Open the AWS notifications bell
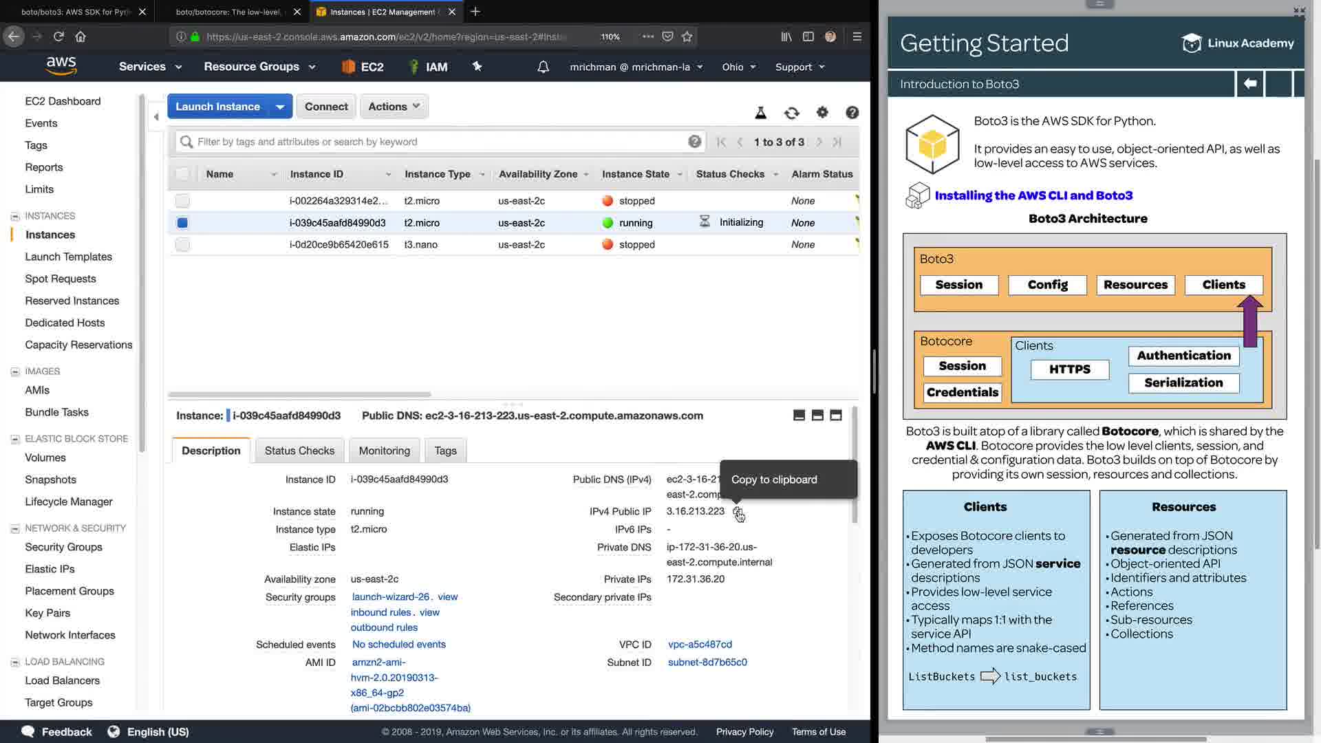The height and width of the screenshot is (743, 1321). [543, 67]
